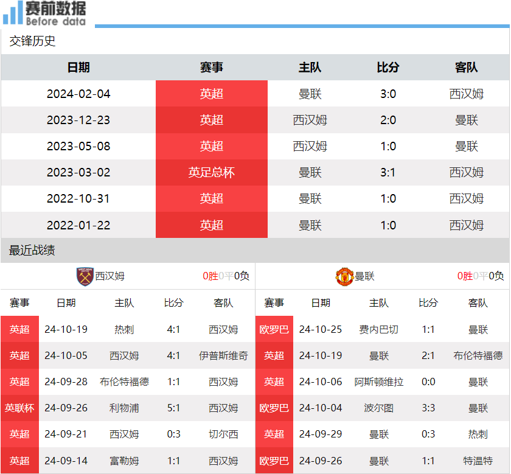Click 波尔图 home team cell
The height and width of the screenshot is (474, 511).
[x=378, y=408]
